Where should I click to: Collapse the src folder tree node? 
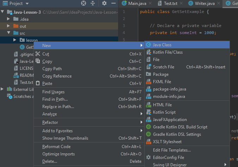(8, 33)
